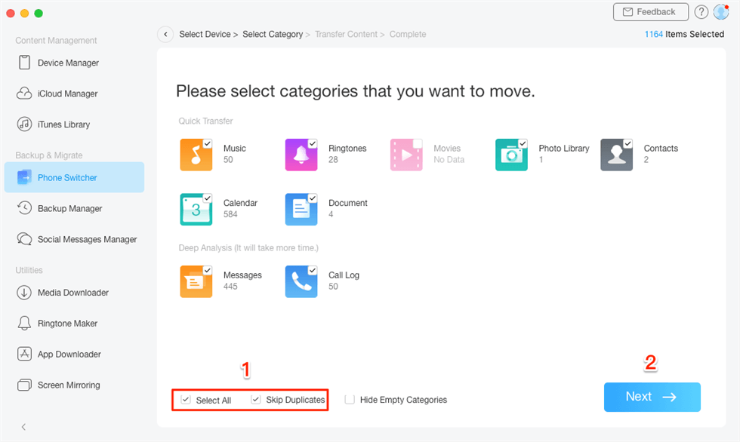Go back with the circular back arrow

(x=165, y=34)
